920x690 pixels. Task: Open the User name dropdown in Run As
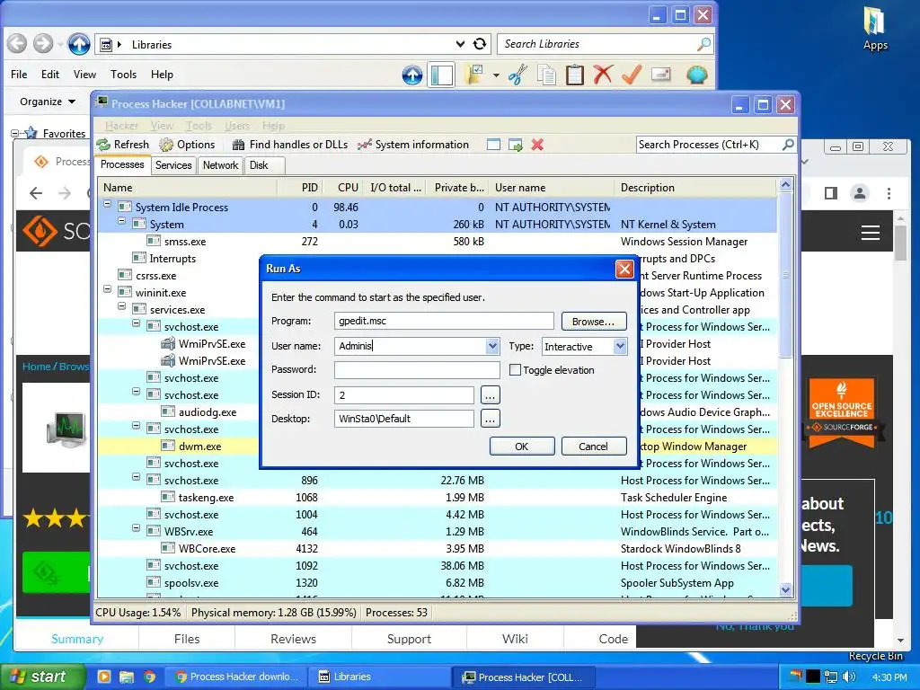tap(492, 346)
